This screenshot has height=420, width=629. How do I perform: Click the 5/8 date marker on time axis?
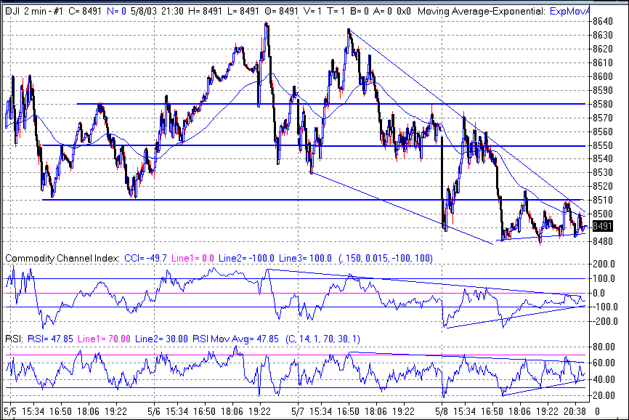coord(441,411)
